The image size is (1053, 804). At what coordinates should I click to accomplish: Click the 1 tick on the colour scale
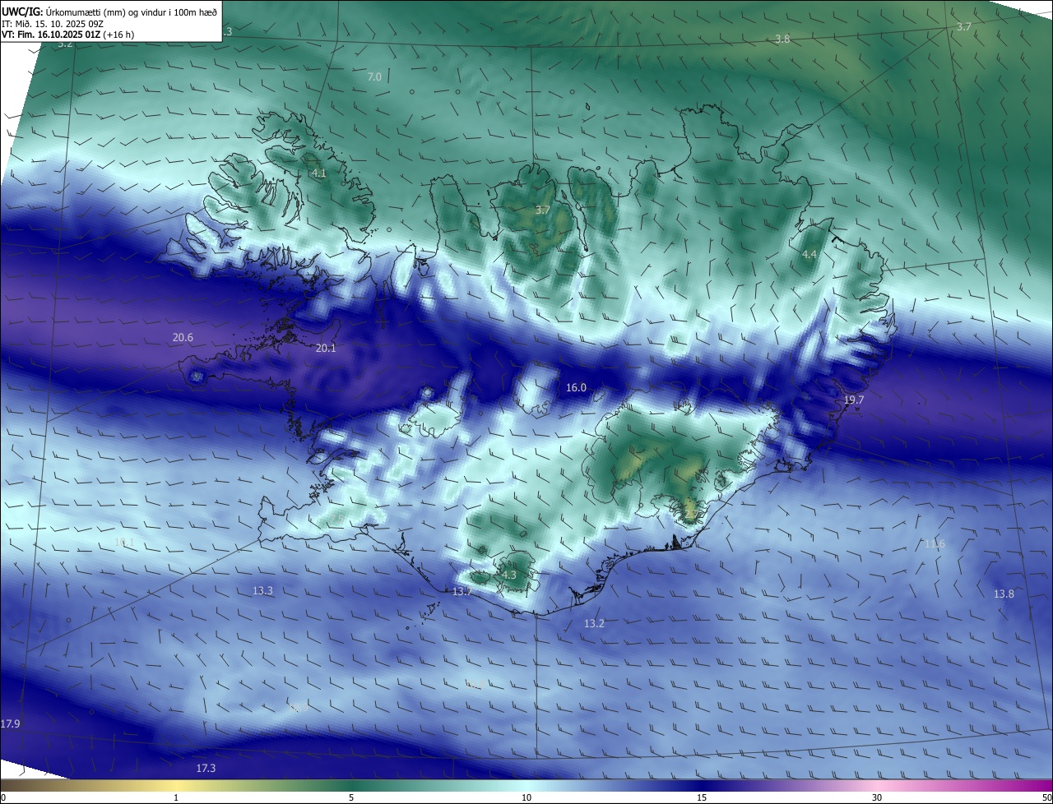point(176,797)
